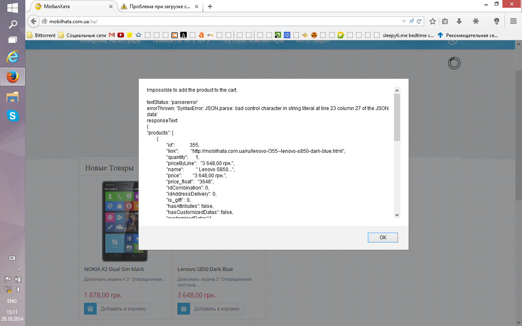Add Lenovo S850 to cart
Screen dimensions: 522x326
pos(210,308)
